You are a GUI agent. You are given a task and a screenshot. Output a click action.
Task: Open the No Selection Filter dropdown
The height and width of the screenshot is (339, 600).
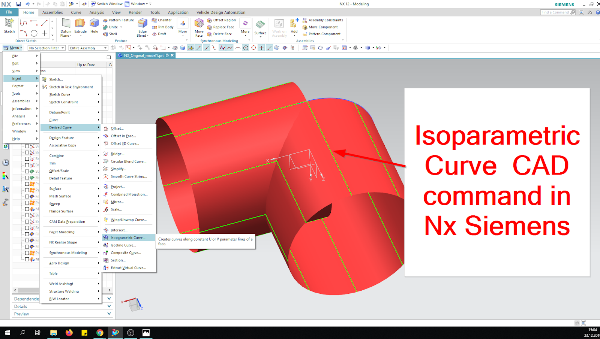(x=46, y=48)
